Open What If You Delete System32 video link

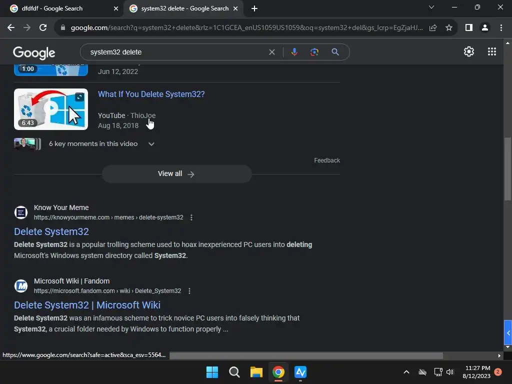coord(151,94)
